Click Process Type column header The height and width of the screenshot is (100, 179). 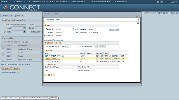coord(23,42)
